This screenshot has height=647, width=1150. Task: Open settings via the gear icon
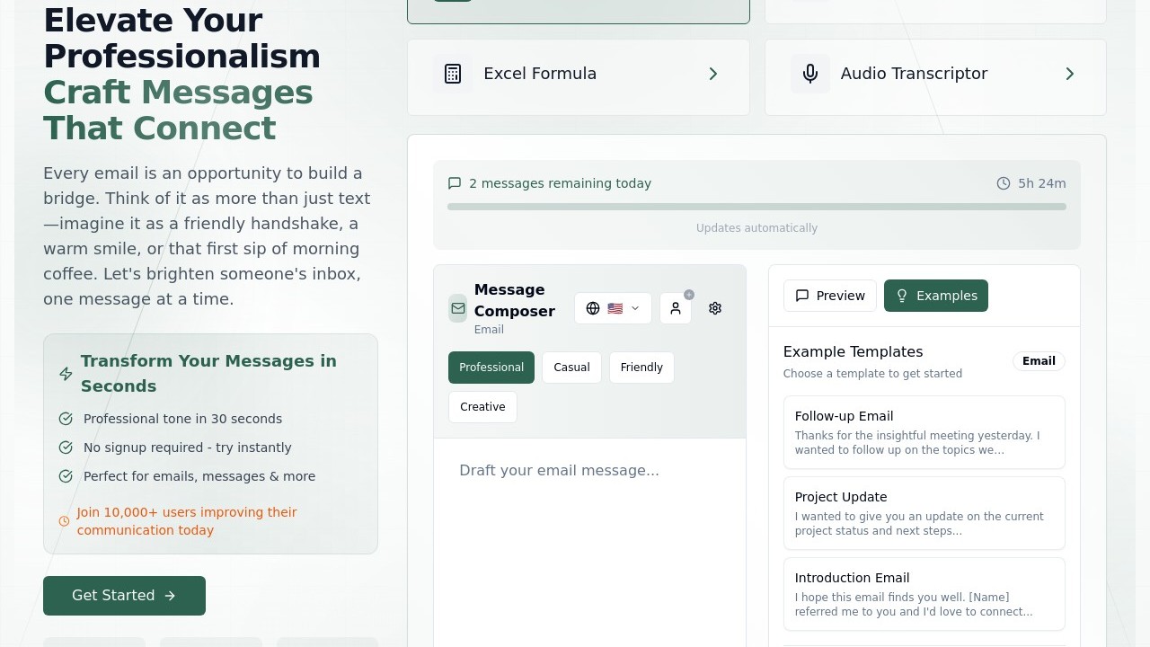[715, 308]
